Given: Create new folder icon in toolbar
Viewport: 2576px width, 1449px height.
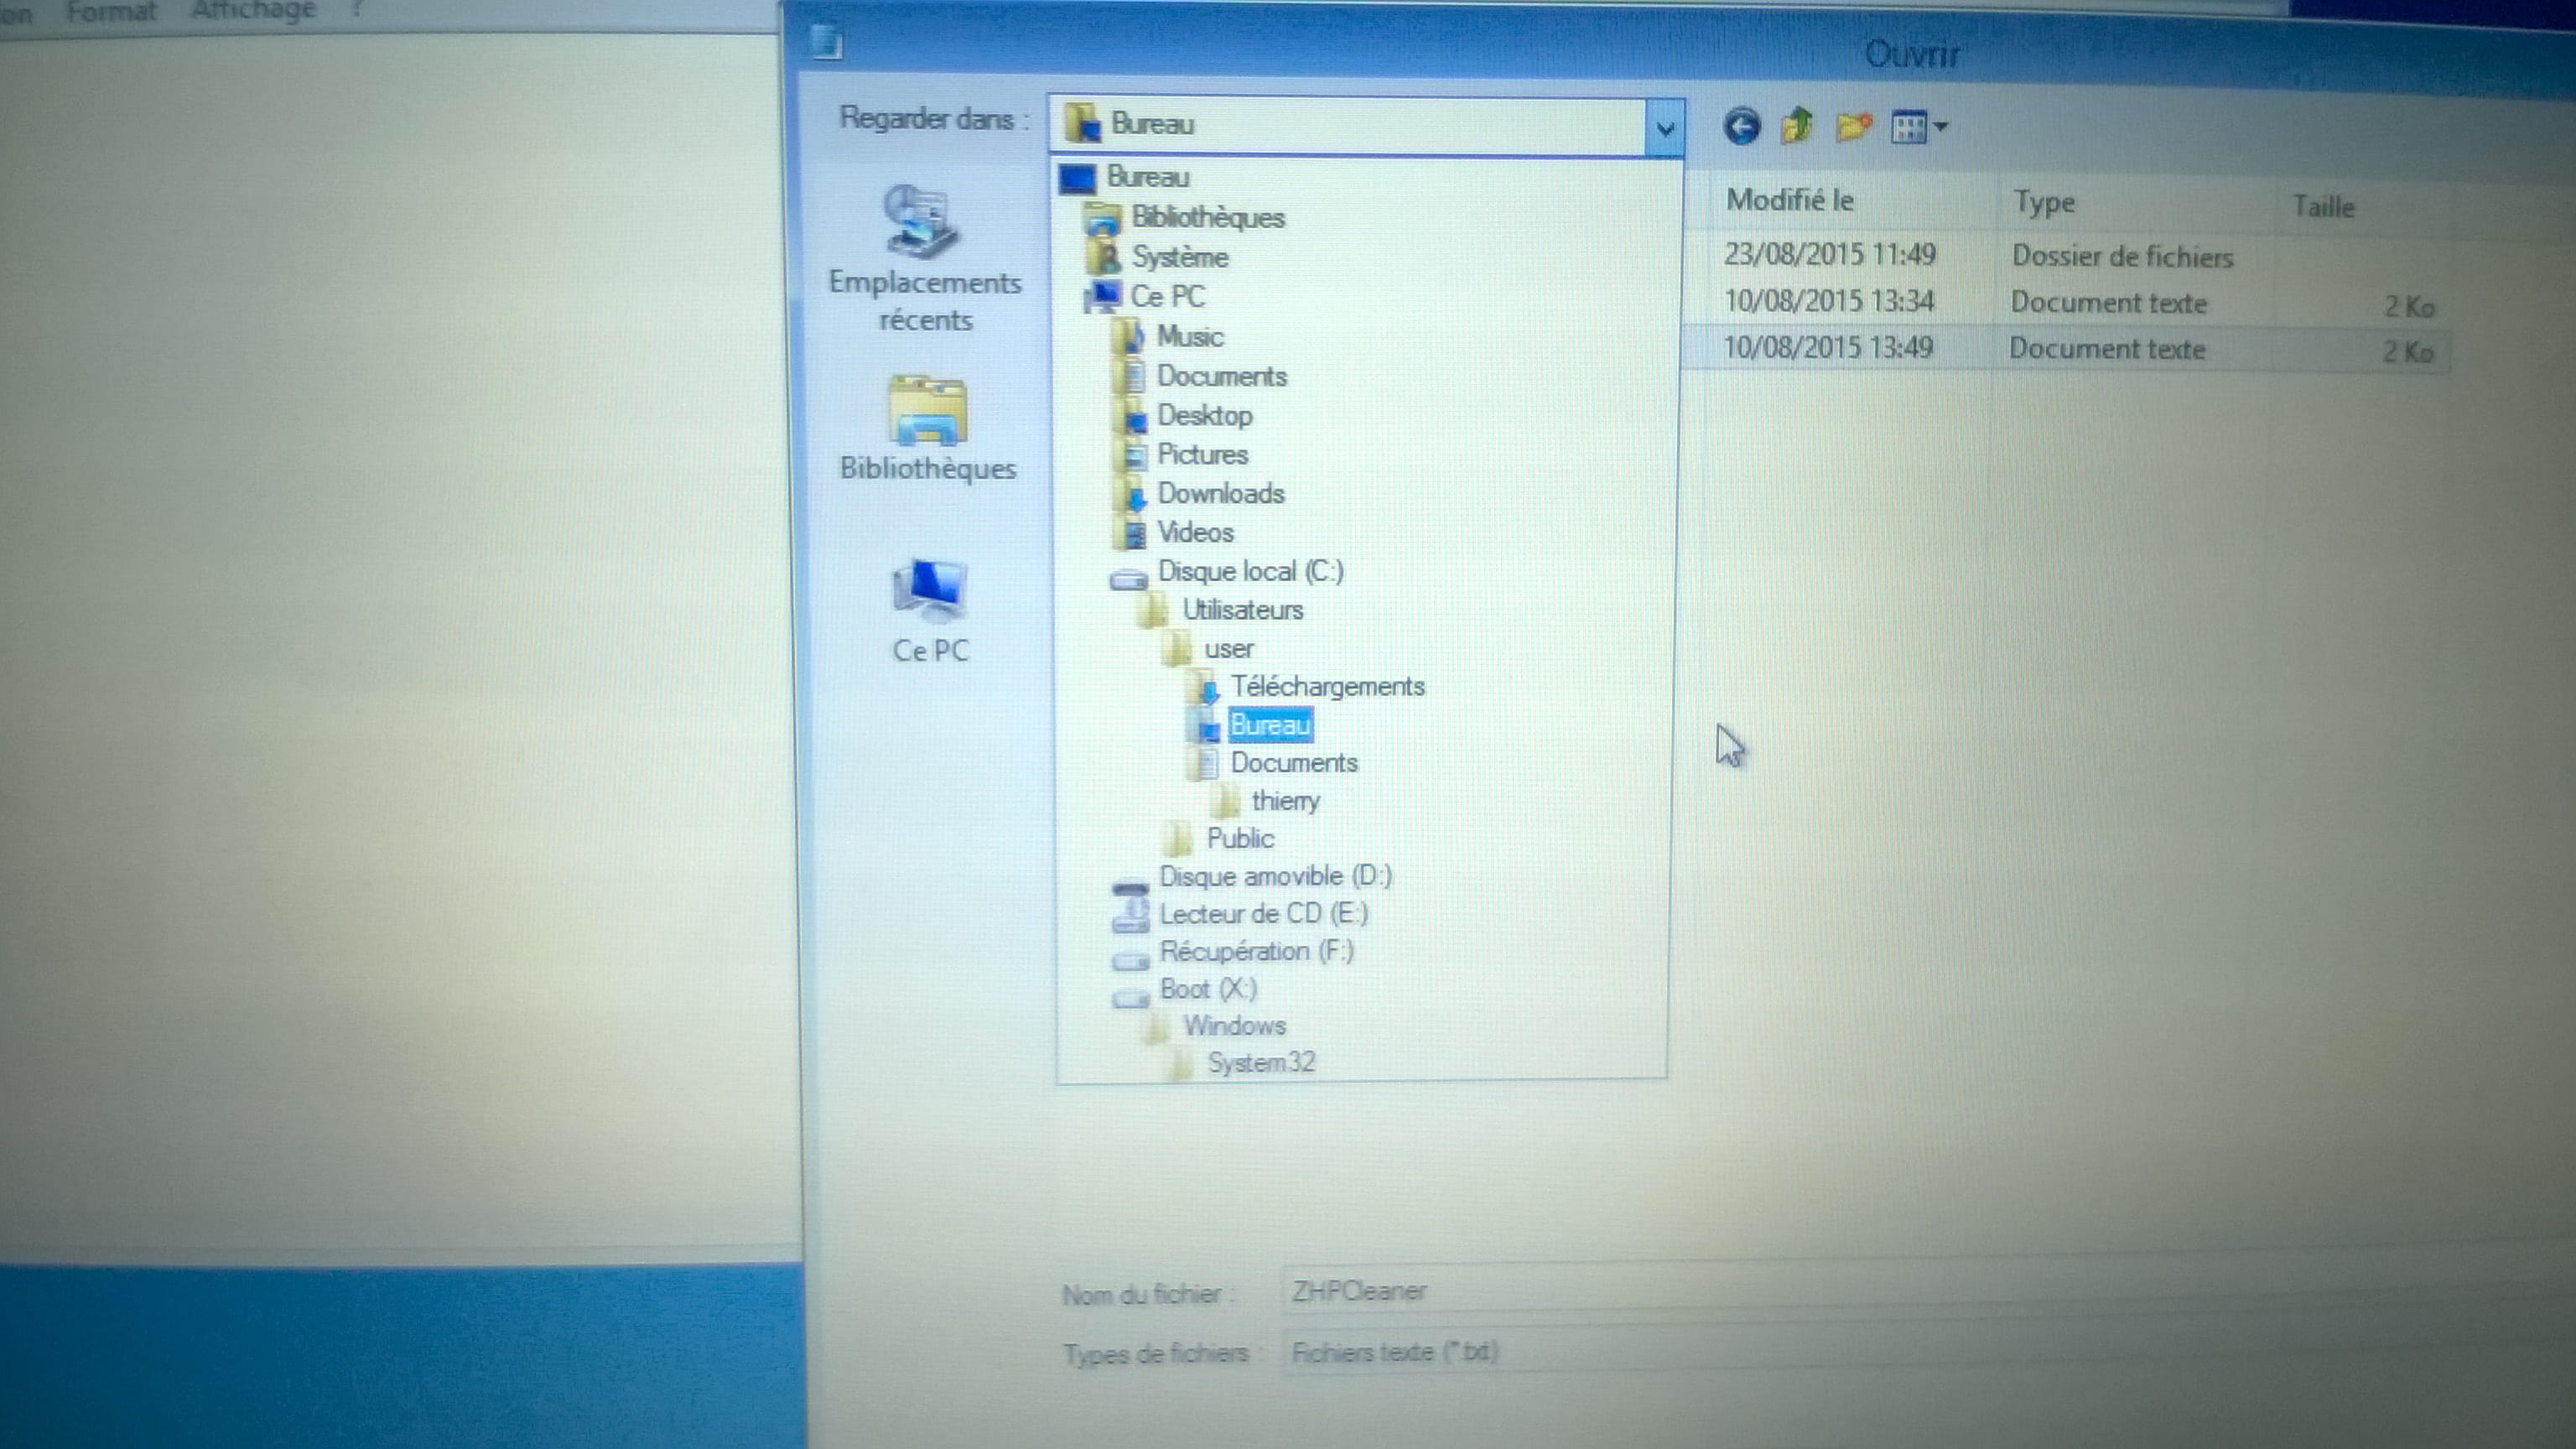Looking at the screenshot, I should point(1852,128).
